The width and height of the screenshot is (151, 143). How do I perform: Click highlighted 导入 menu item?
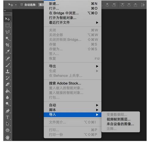73,115
